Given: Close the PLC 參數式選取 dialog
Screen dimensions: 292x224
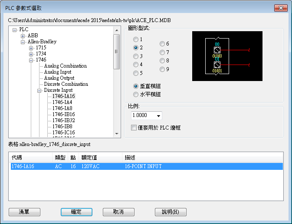Looking at the screenshot, I should tap(281, 8).
